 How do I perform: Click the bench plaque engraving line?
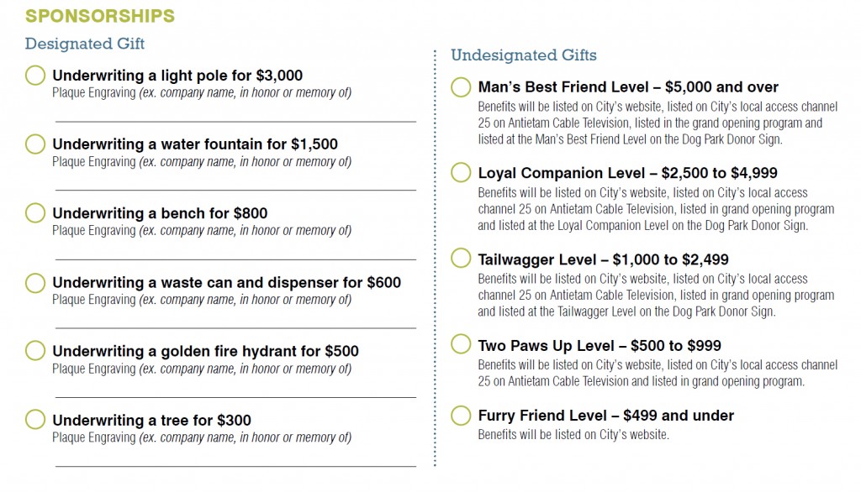pyautogui.click(x=235, y=254)
